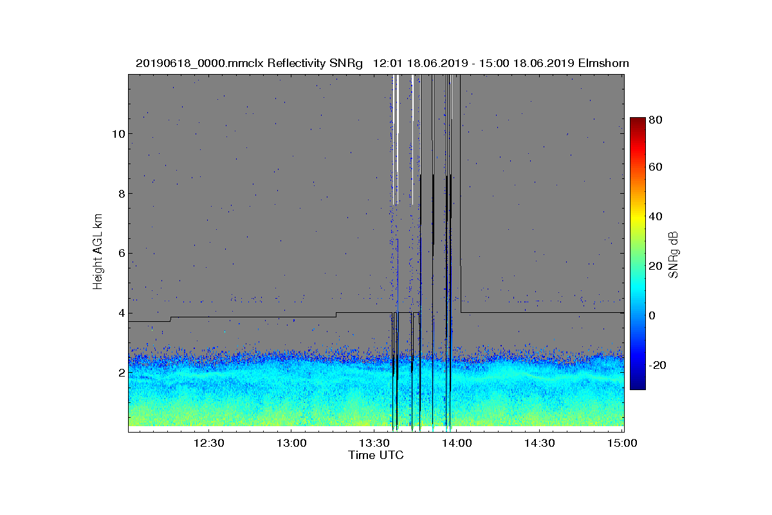Click the 'SNRg dB' colorbar label
772x515 pixels.
pos(673,255)
